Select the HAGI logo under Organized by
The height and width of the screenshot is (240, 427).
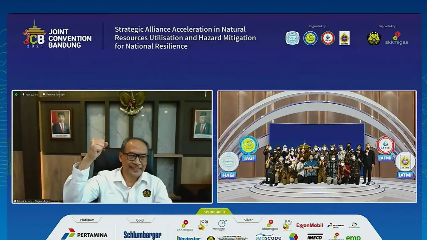[293, 38]
